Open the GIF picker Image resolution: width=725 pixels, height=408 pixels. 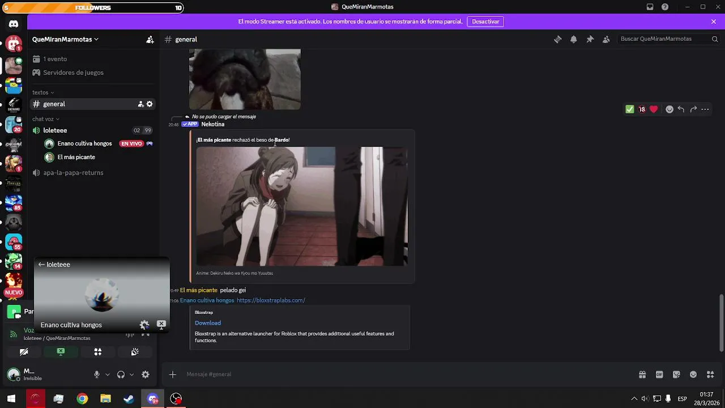659,375
